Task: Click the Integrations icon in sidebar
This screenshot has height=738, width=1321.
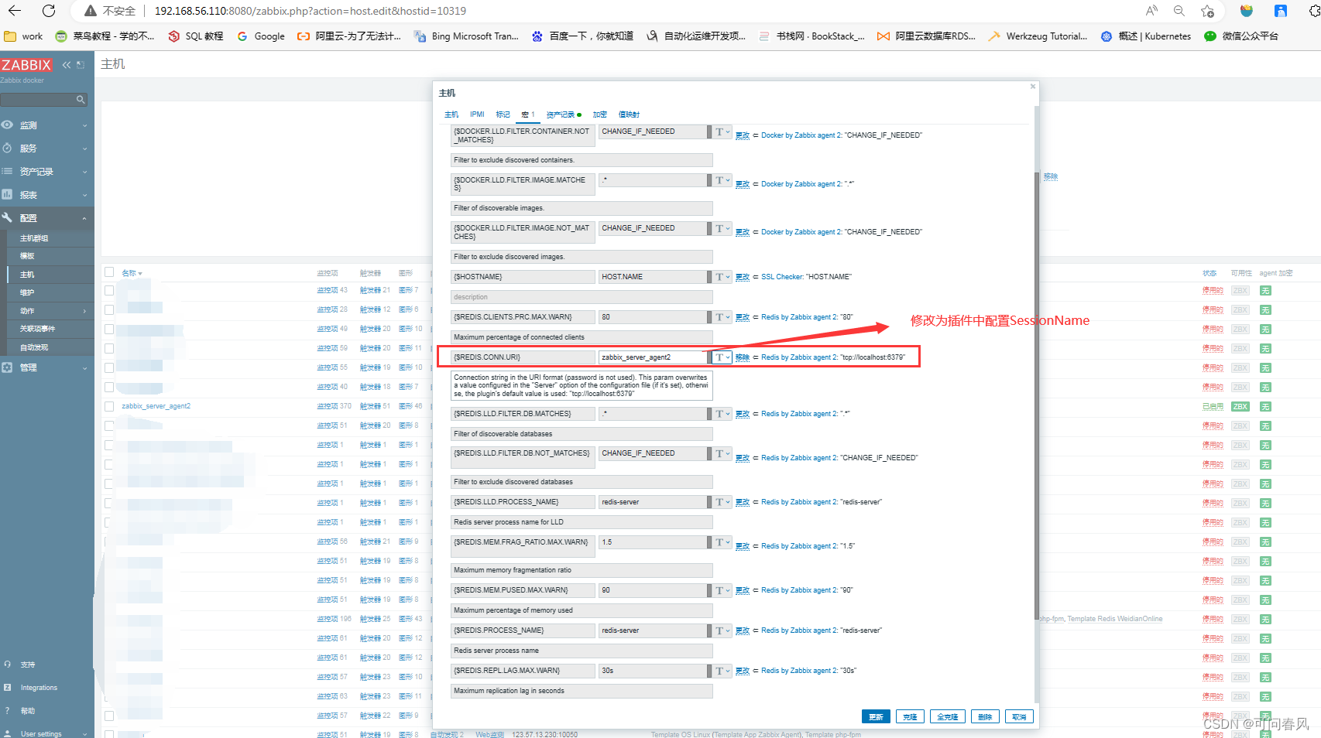Action: (x=7, y=687)
